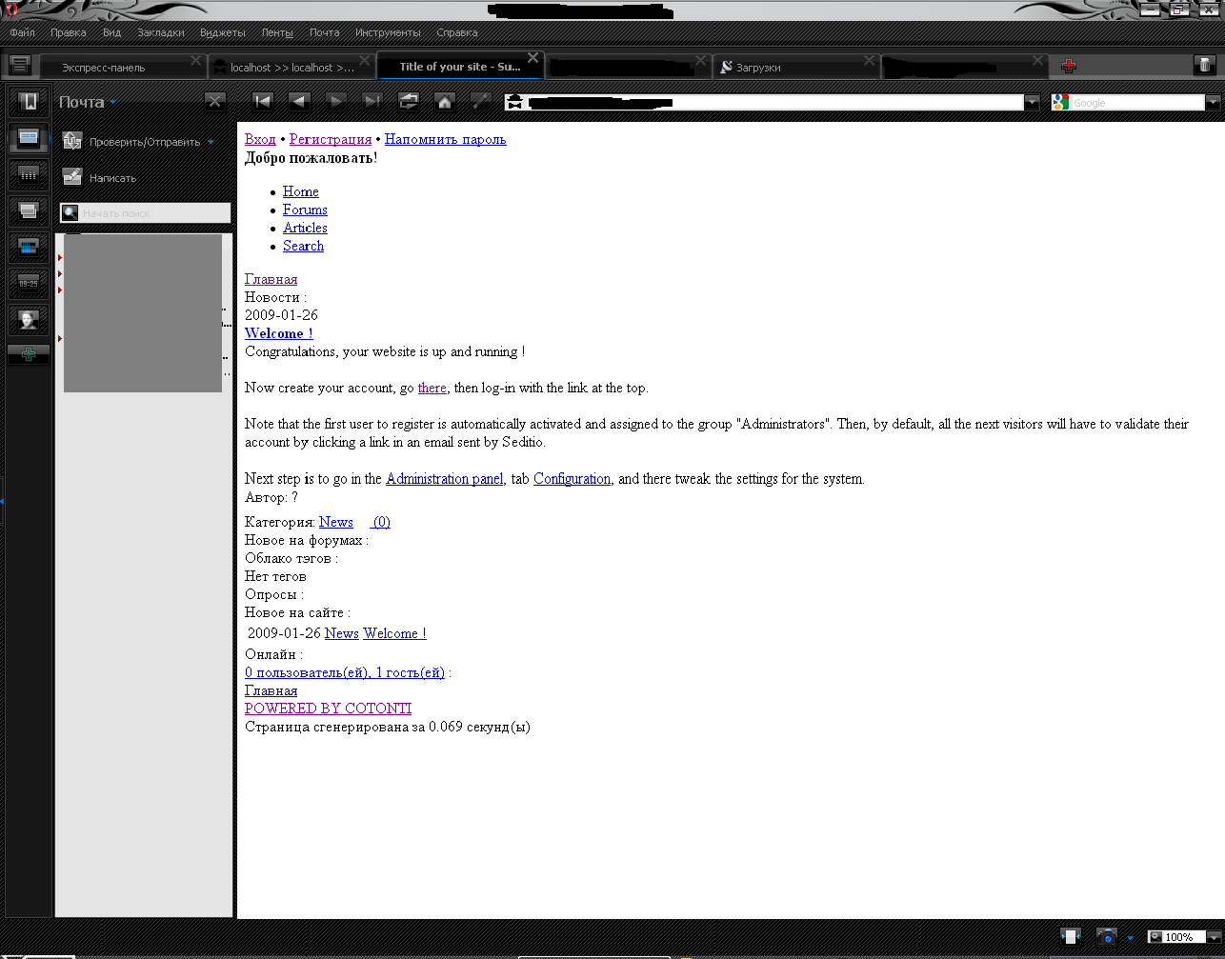Open the Правка menu
1225x959 pixels.
point(69,32)
